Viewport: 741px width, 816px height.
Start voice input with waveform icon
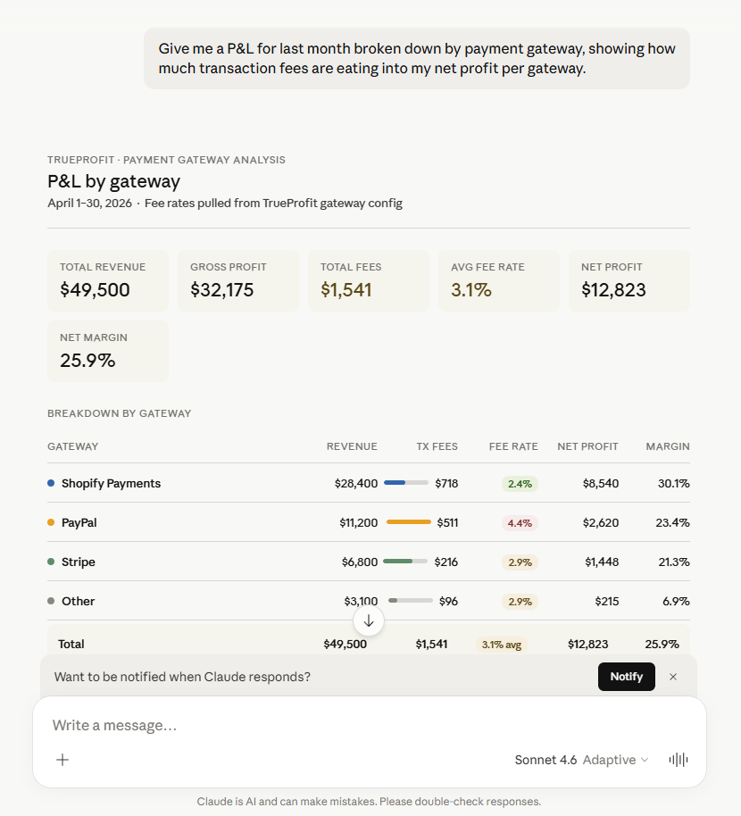pos(678,760)
